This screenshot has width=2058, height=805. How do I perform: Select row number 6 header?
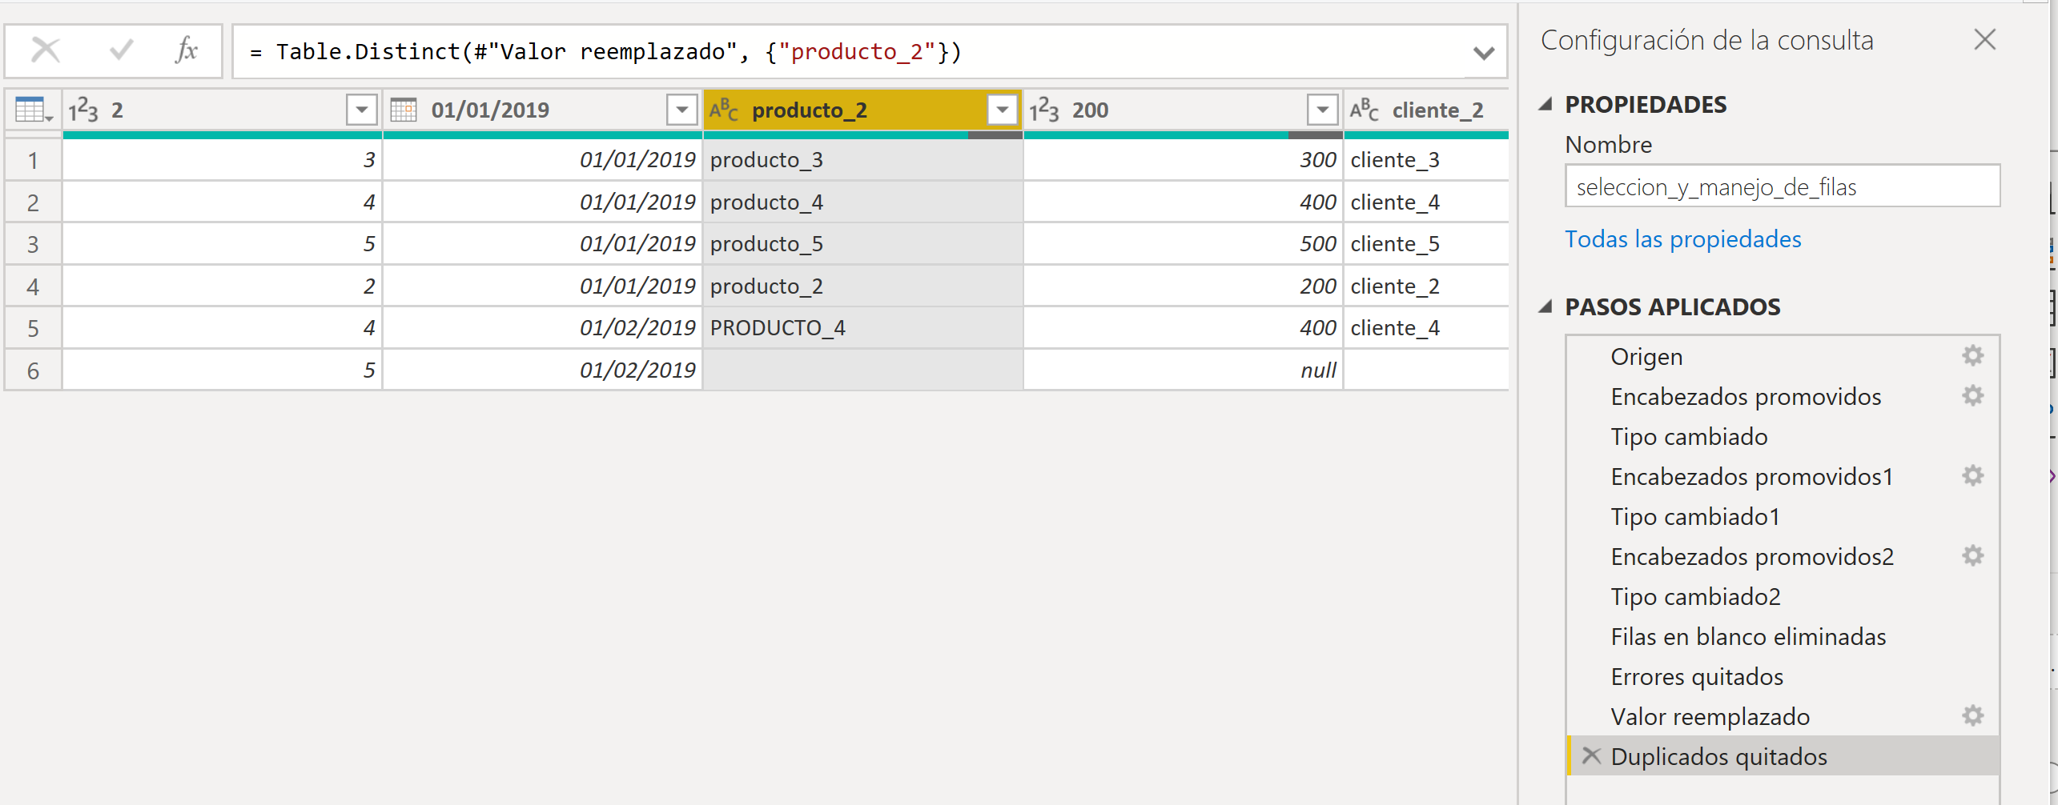coord(33,370)
